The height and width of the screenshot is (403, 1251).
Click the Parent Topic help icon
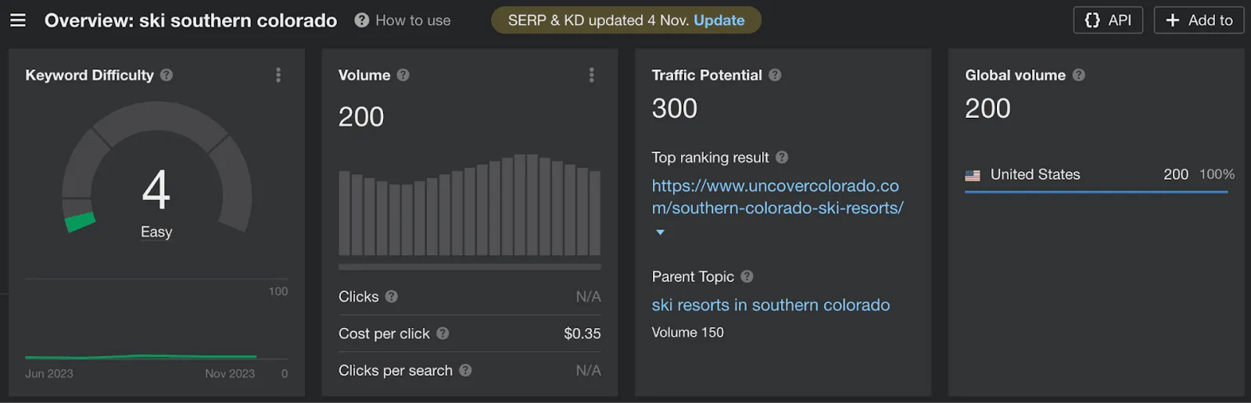747,276
